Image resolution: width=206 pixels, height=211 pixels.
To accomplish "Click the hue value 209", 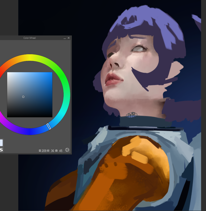I will (x=44, y=151).
